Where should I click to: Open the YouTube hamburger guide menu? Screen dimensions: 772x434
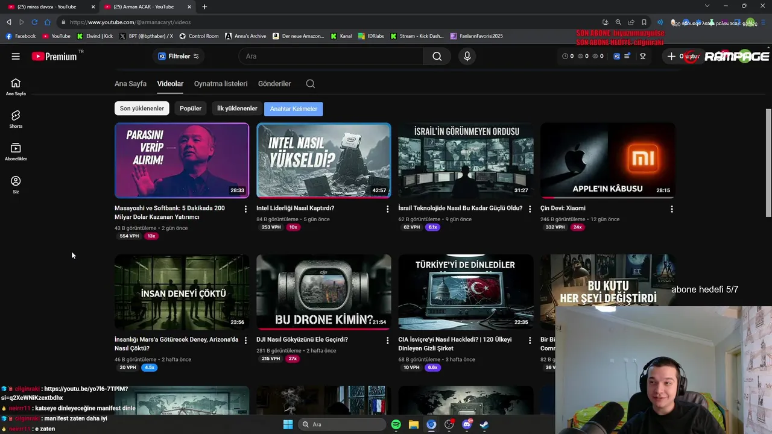(16, 56)
